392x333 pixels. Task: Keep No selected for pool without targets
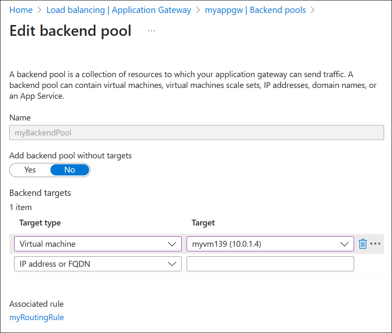click(x=69, y=170)
